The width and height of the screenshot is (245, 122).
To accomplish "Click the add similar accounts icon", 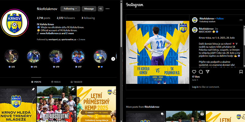I will [x=101, y=9].
